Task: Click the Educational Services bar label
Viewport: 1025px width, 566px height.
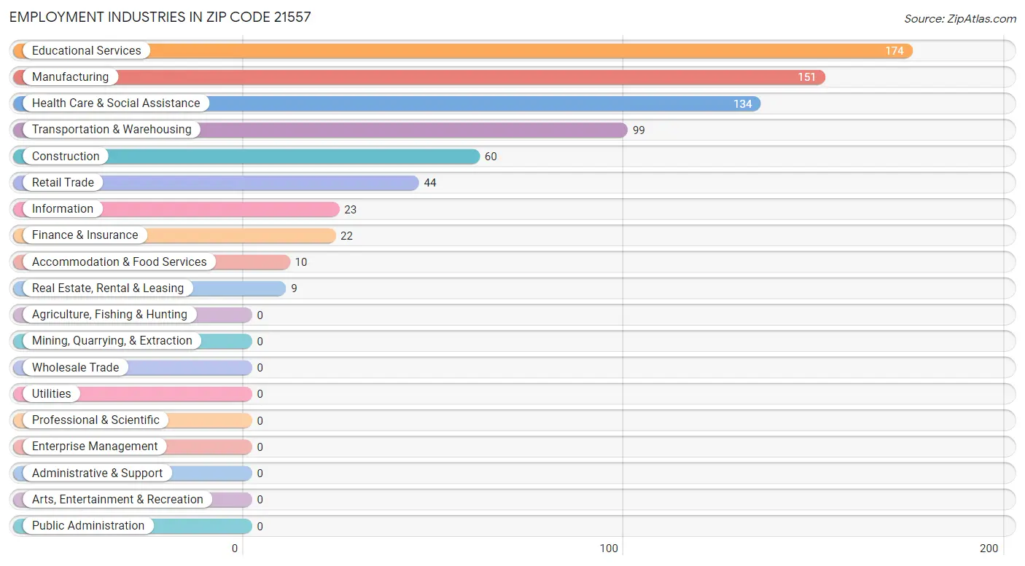Action: point(86,51)
